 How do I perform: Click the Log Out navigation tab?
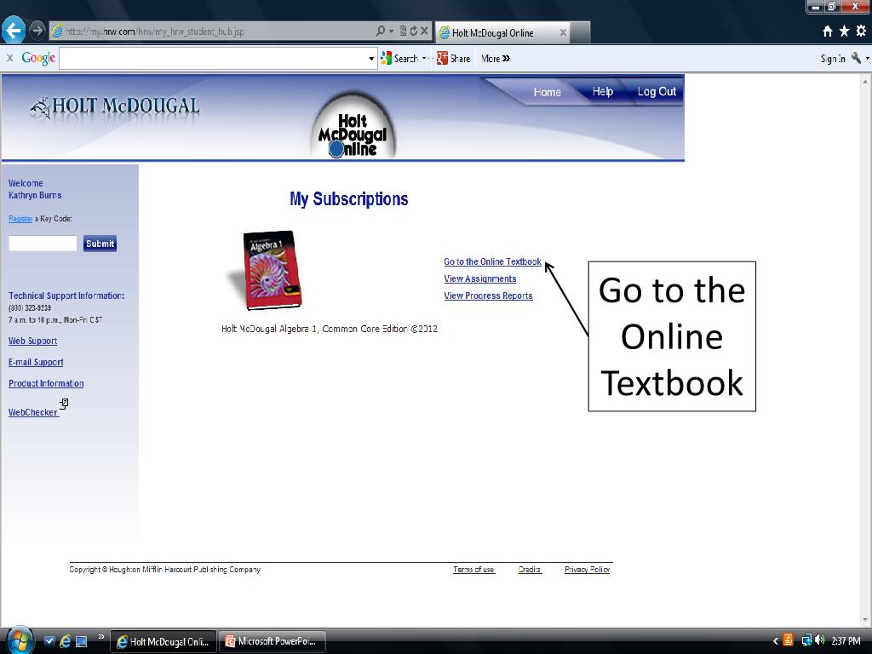coord(657,92)
